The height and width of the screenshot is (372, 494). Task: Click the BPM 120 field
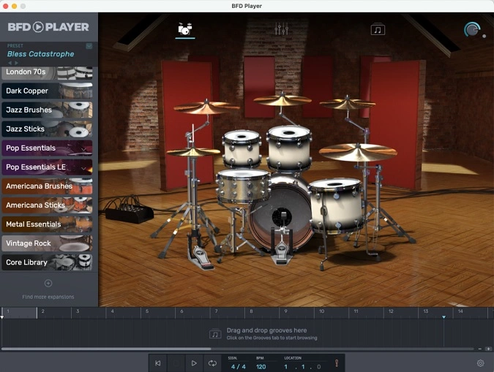pyautogui.click(x=261, y=366)
